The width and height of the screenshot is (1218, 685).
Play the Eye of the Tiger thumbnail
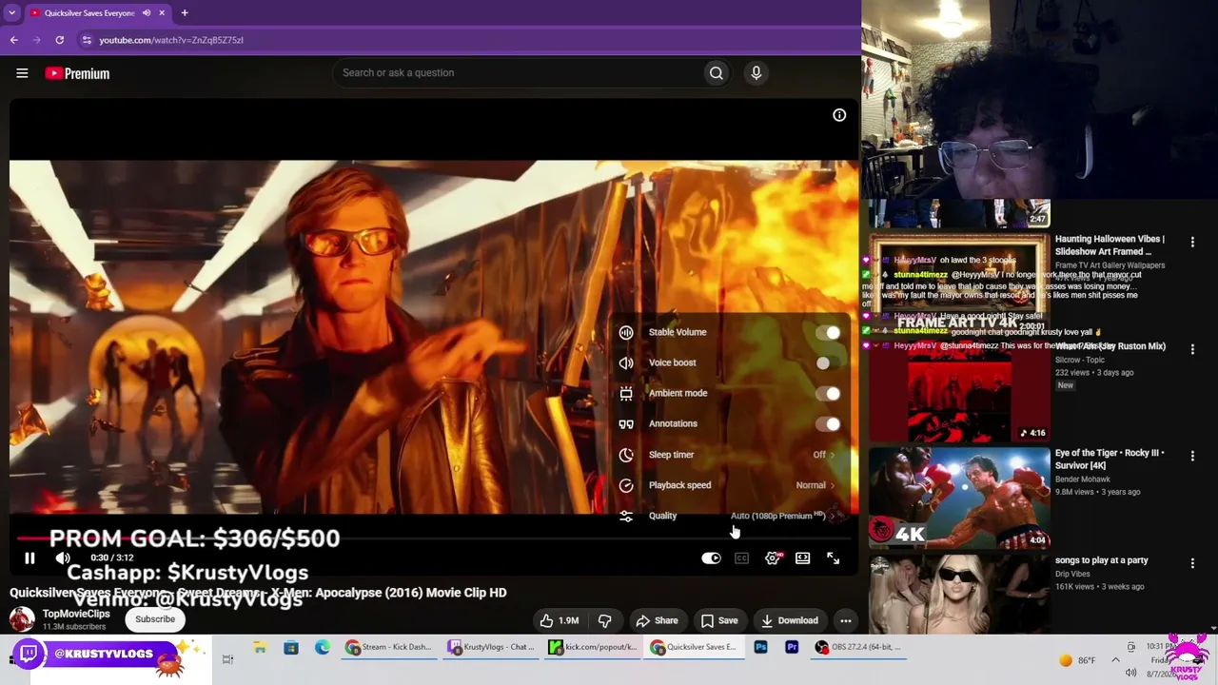pyautogui.click(x=959, y=497)
